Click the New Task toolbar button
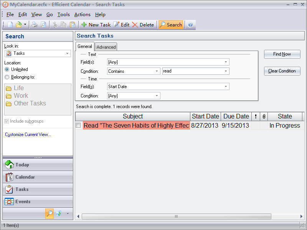Viewport: 307px width, 230px height. tap(96, 25)
